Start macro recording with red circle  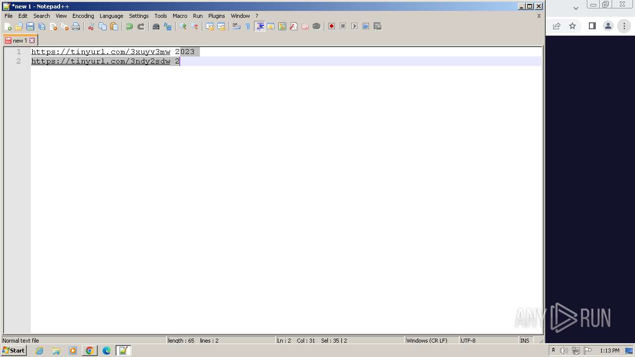(331, 26)
